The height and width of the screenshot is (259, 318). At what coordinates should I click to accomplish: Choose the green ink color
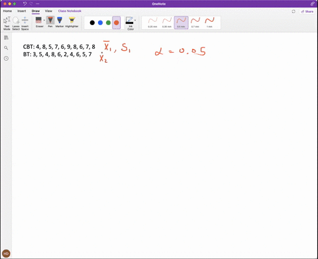[x=108, y=22]
